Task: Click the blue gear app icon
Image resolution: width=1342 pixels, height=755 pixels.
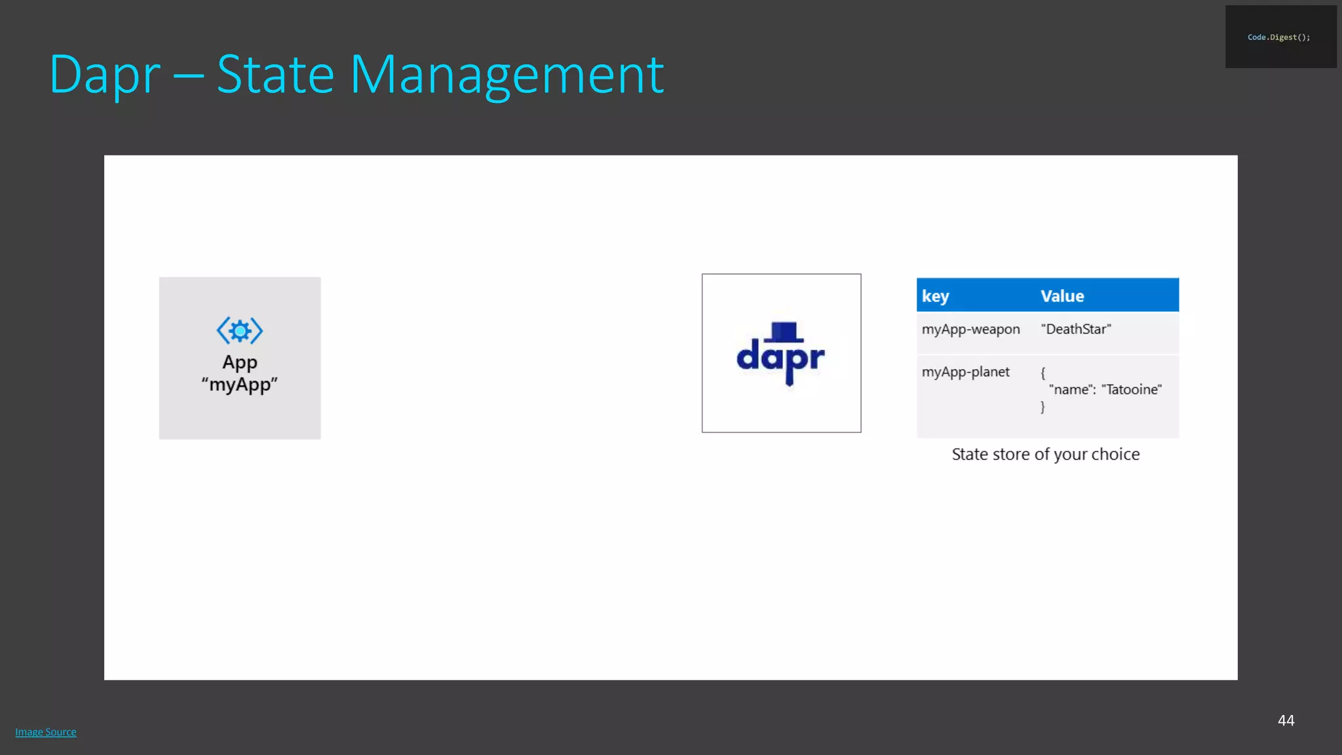Action: (240, 331)
